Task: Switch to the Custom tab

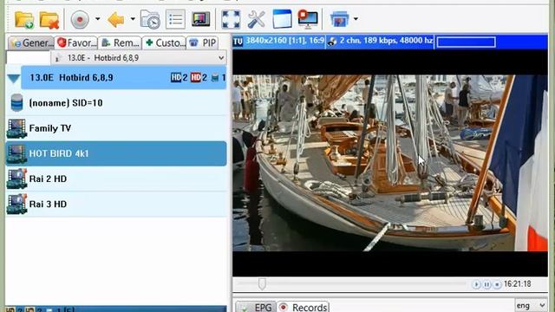Action: click(164, 42)
